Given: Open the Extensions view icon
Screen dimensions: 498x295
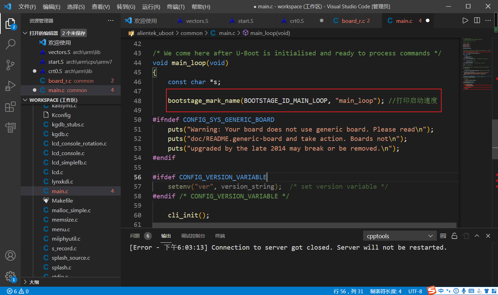Looking at the screenshot, I should coord(10,107).
